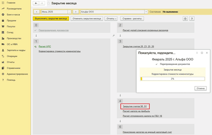Image resolution: width=212 pixels, height=135 pixels.
Task: Open Расчет отложенного налога по ПБУ 18
Action: pyautogui.click(x=142, y=116)
